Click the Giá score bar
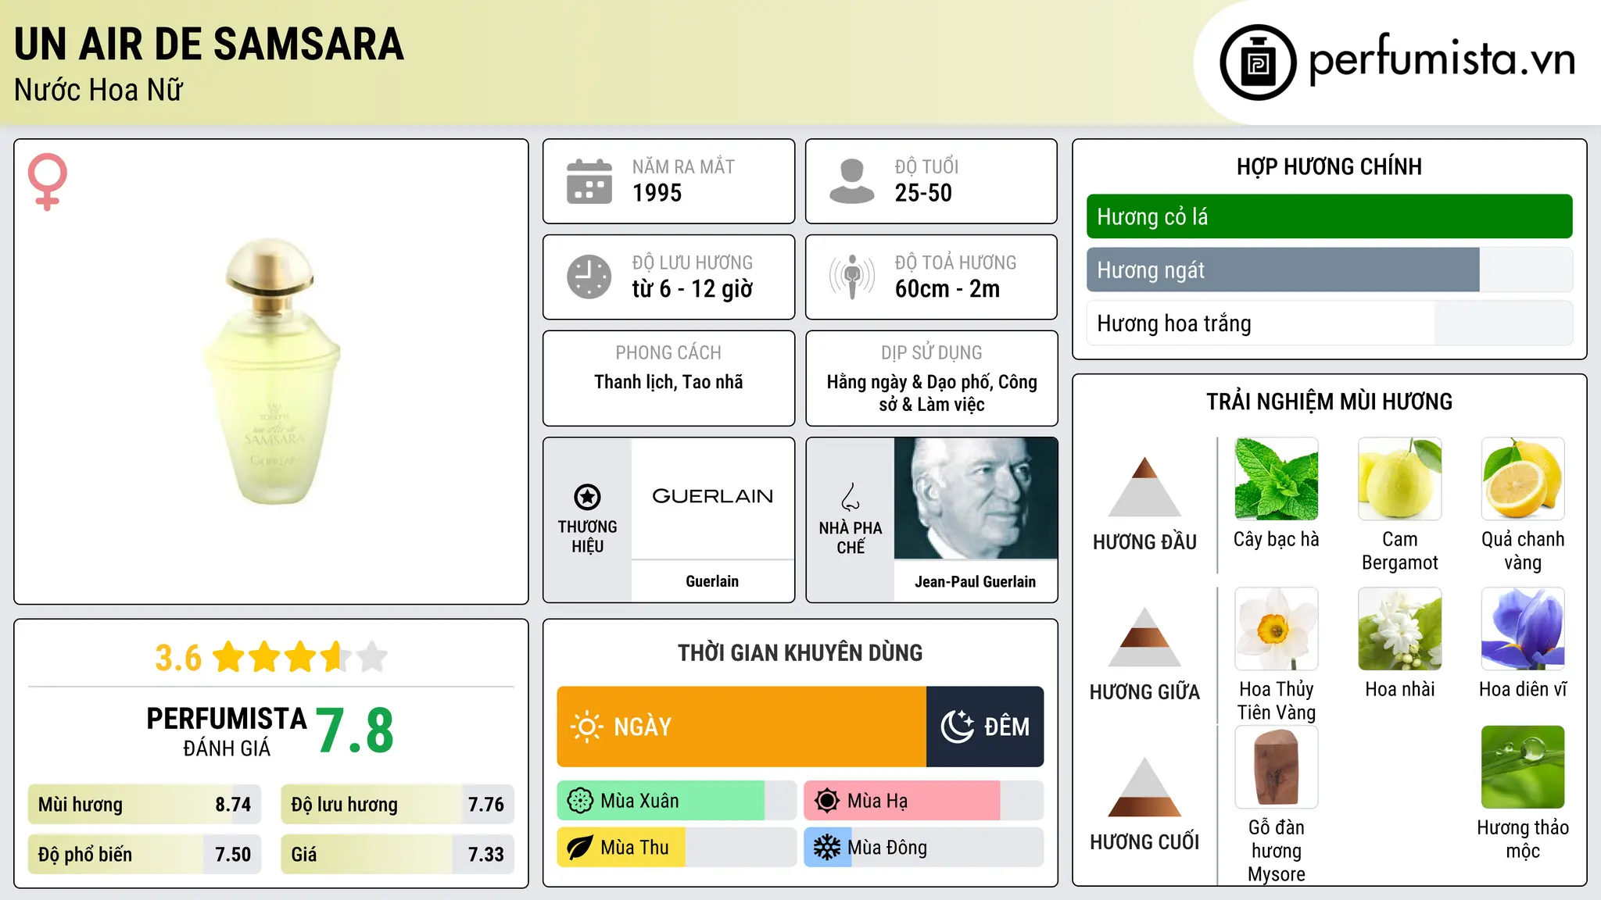The width and height of the screenshot is (1601, 900). (x=397, y=854)
